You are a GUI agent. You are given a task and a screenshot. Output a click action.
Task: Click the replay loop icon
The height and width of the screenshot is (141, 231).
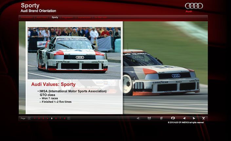pyautogui.click(x=173, y=118)
